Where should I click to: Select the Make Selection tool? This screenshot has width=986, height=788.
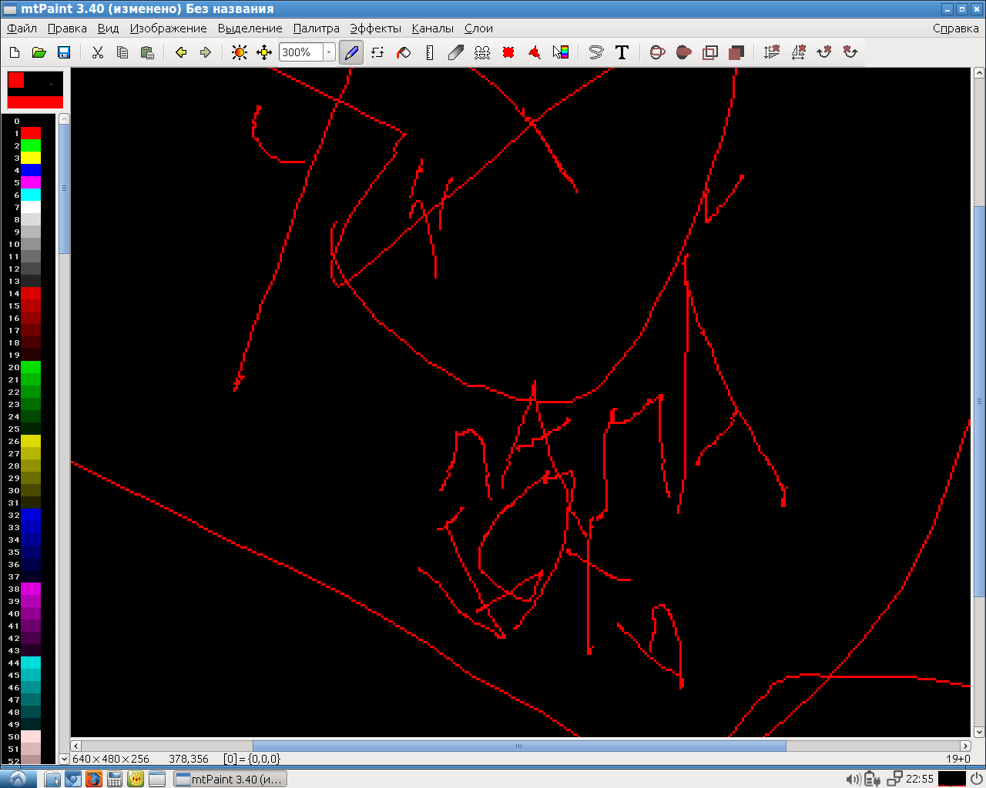pyautogui.click(x=508, y=52)
